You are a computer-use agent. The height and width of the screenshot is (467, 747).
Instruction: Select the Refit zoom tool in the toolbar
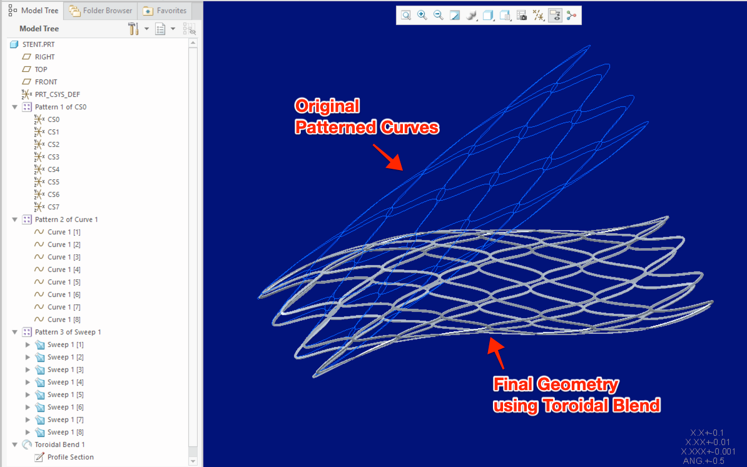click(405, 15)
